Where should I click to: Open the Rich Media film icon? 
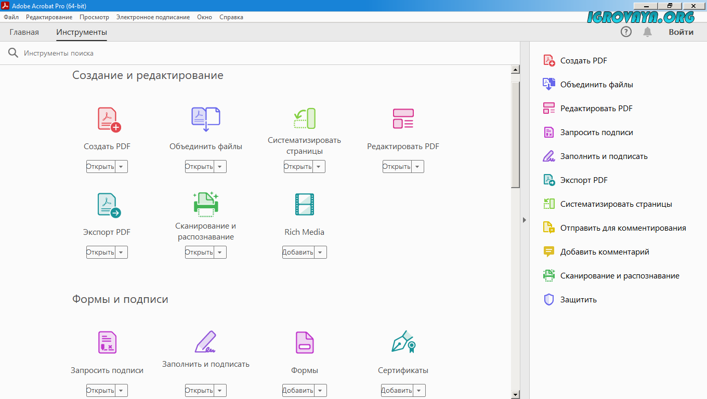click(x=305, y=205)
